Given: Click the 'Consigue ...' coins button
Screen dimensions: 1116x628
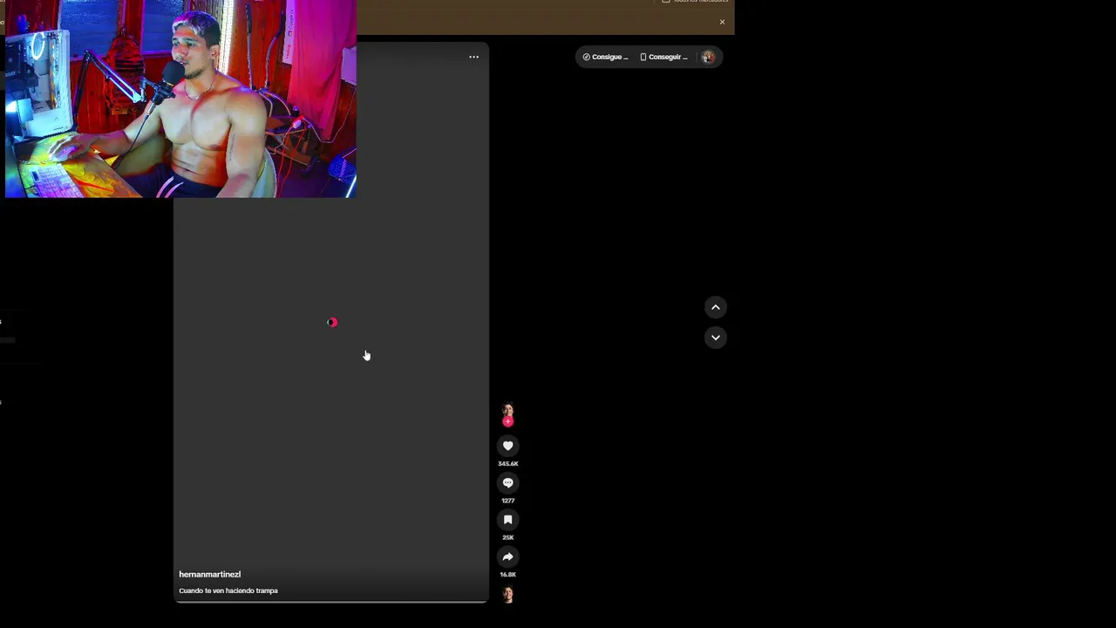Looking at the screenshot, I should (605, 57).
